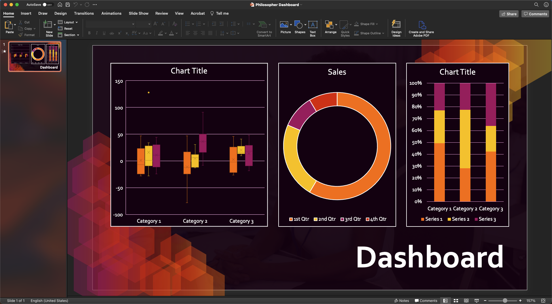
Task: Open the Arrange options
Action: pos(330,27)
